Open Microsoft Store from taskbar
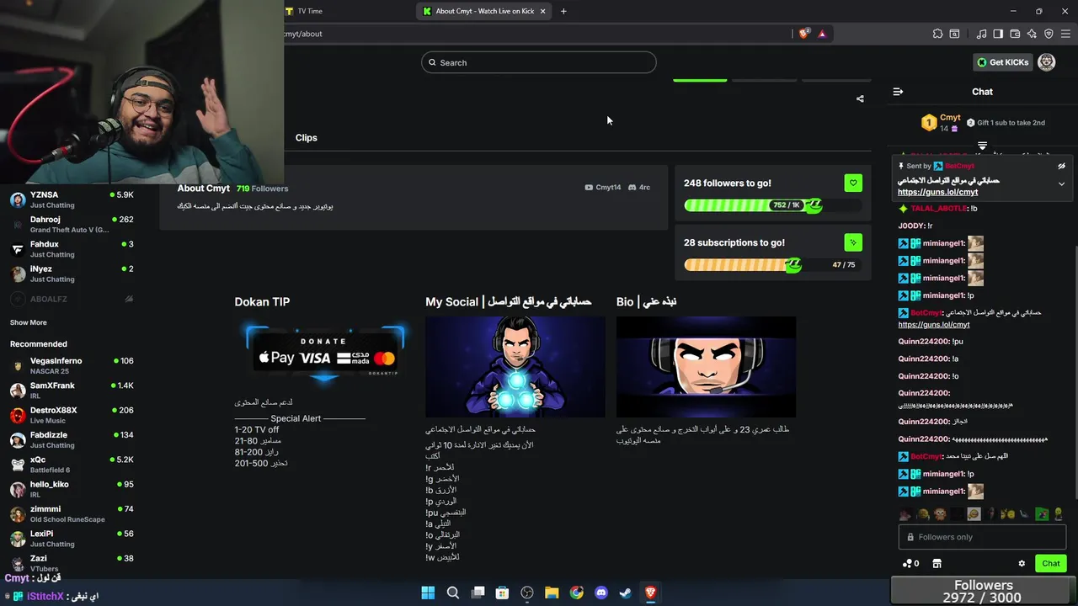Viewport: 1078px width, 606px height. point(502,593)
